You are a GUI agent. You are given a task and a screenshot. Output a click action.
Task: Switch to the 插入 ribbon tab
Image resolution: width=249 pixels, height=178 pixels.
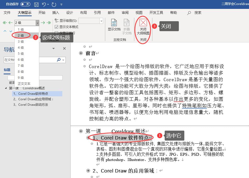[56, 12]
